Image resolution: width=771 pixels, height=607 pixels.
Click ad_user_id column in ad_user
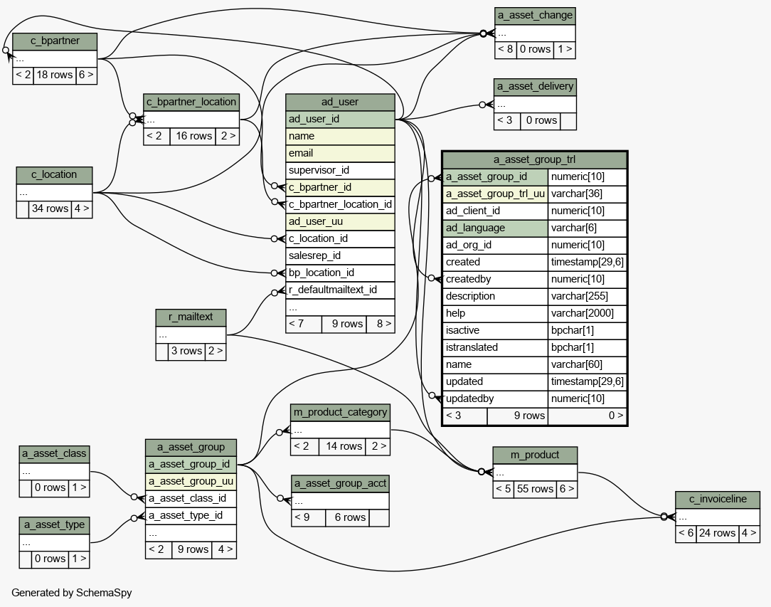tap(340, 120)
